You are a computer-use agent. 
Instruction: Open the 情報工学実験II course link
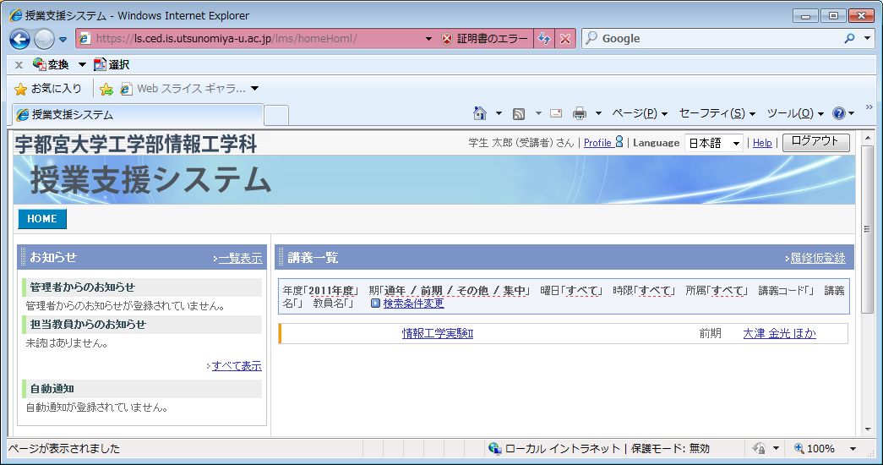click(437, 334)
